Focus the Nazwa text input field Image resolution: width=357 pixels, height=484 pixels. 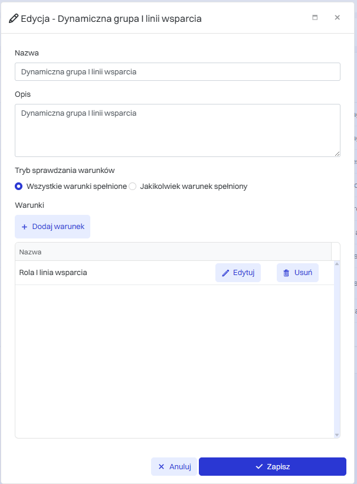(x=178, y=72)
